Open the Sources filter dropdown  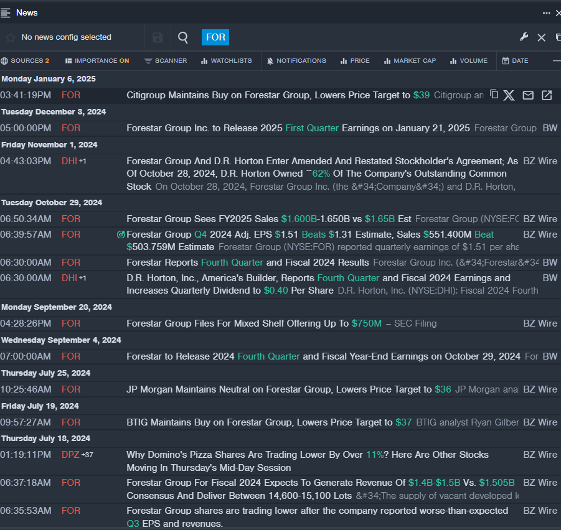click(x=25, y=61)
